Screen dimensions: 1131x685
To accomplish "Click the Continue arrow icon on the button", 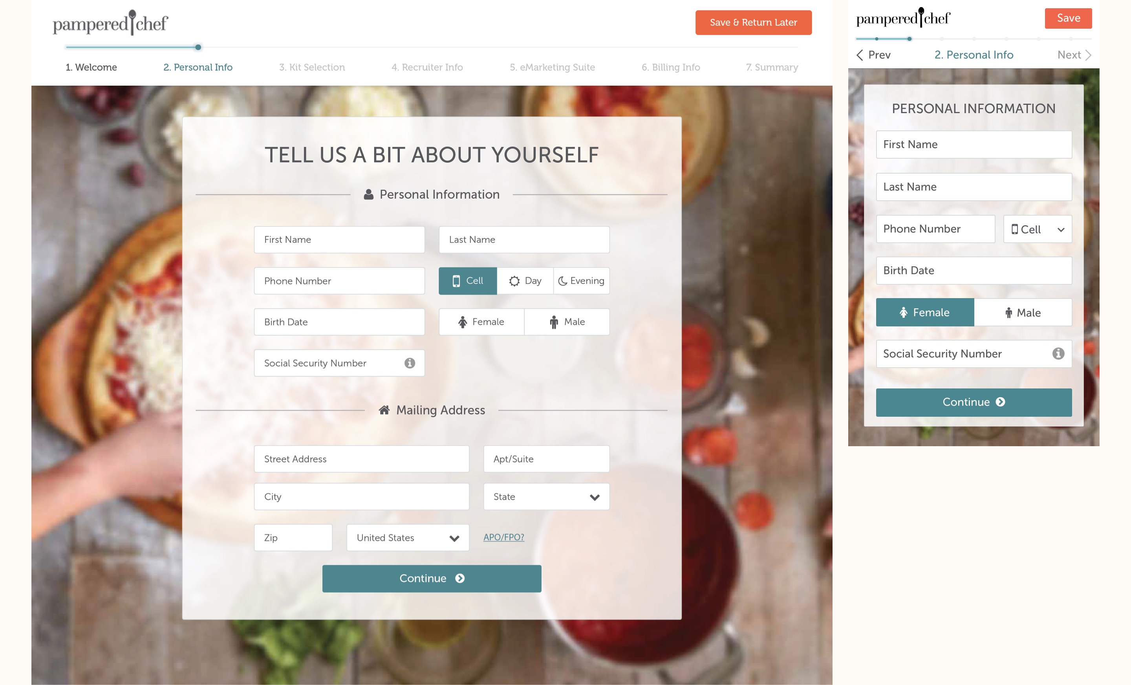I will (x=461, y=577).
